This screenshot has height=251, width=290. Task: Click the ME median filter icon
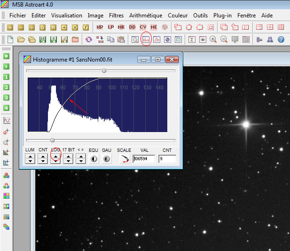coord(154,27)
